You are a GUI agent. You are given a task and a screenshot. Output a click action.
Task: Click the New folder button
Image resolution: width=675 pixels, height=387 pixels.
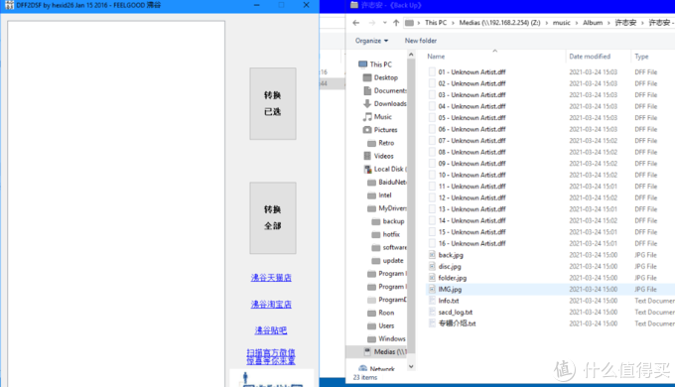point(421,41)
